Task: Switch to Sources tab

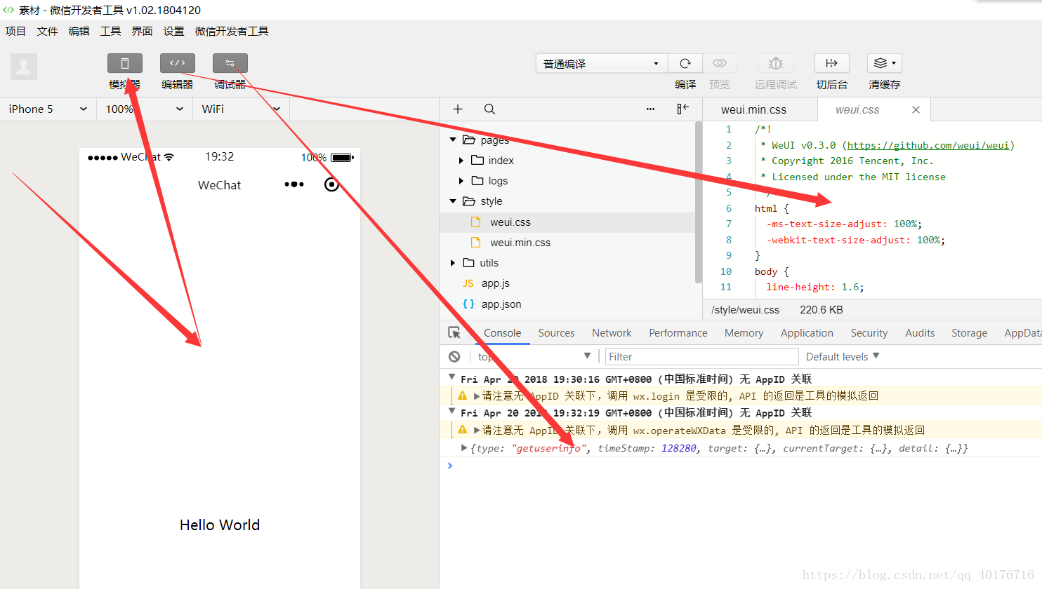Action: (x=556, y=333)
